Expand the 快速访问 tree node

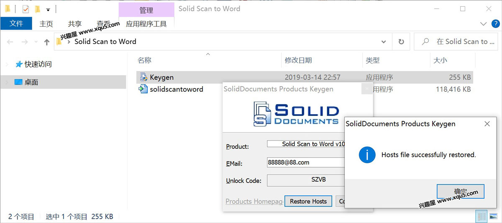(7, 64)
